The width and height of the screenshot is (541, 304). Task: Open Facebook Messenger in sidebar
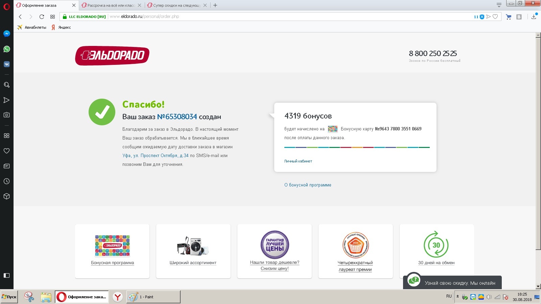(x=6, y=34)
